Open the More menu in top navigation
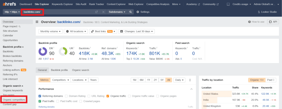 coord(176,4)
